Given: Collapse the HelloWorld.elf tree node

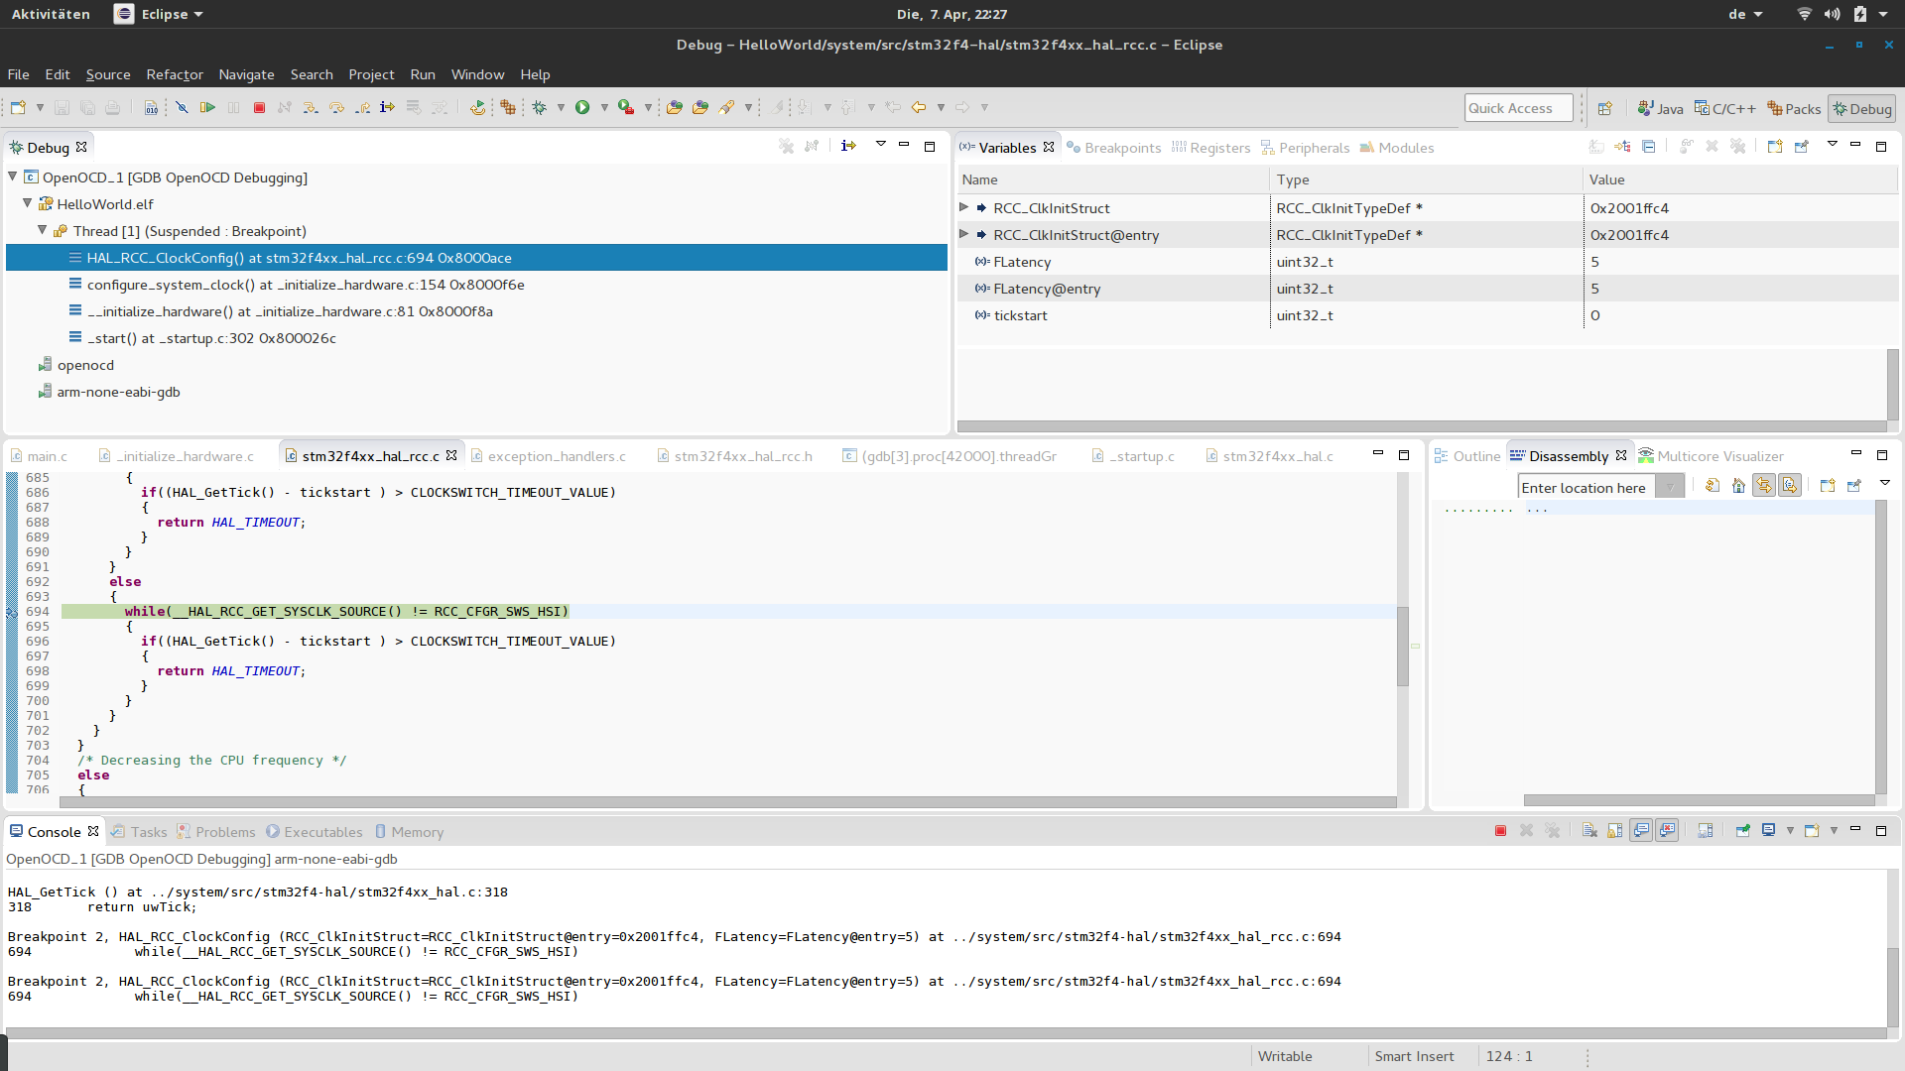Looking at the screenshot, I should pyautogui.click(x=28, y=203).
